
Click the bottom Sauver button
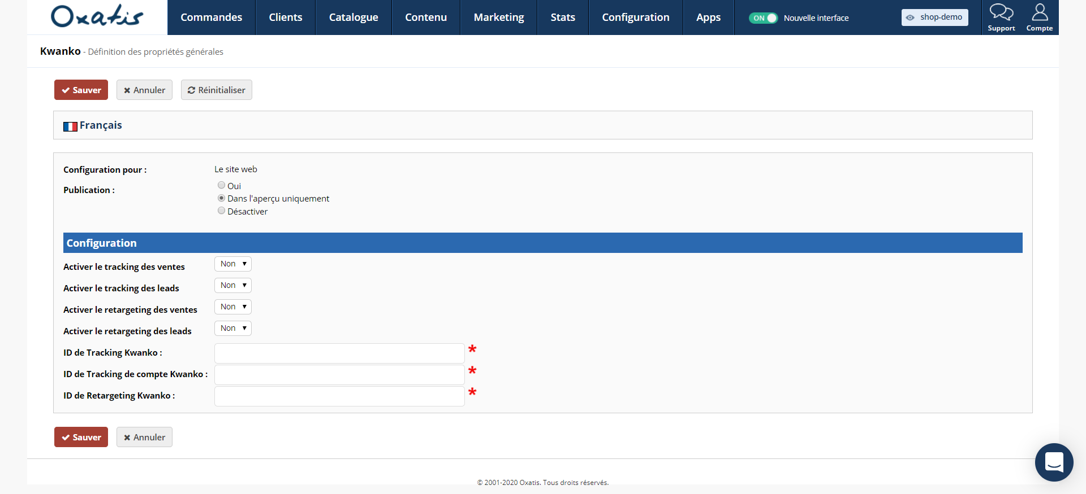pos(81,437)
